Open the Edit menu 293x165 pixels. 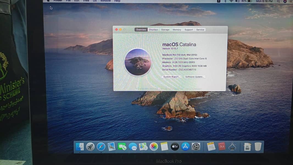coord(77,1)
